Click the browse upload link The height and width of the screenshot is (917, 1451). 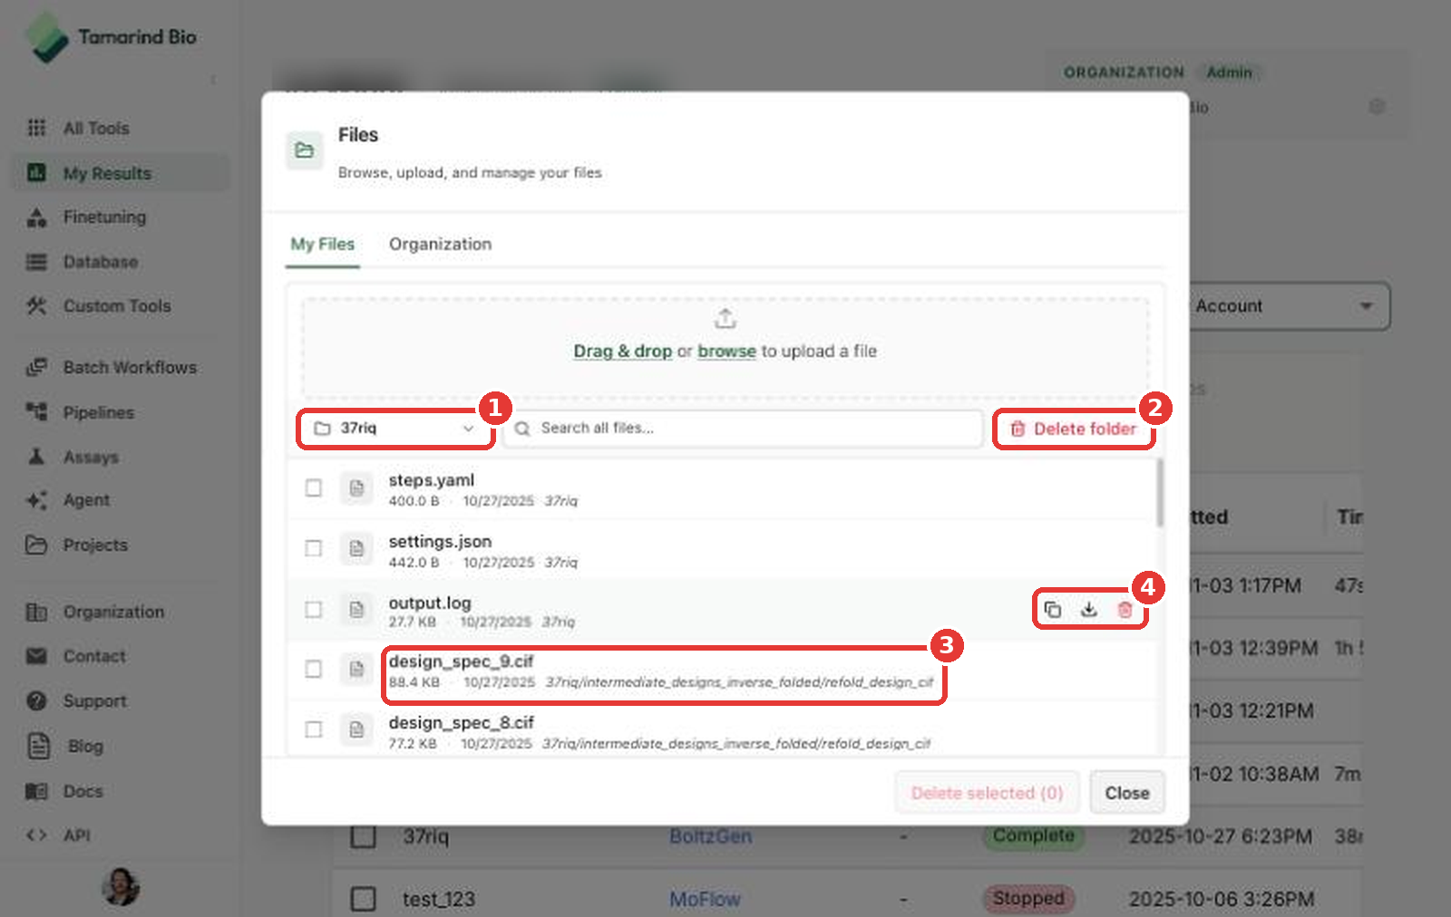point(726,351)
